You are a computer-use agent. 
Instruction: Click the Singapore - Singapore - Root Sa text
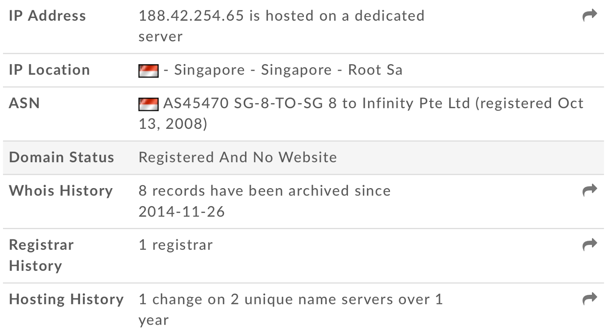288,70
